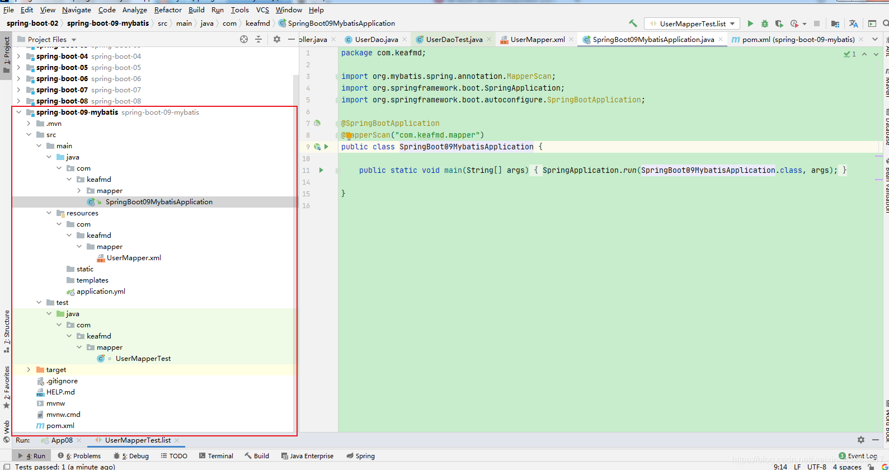Click the Spring bean gutter icon line 7
The image size is (889, 470).
click(x=317, y=123)
